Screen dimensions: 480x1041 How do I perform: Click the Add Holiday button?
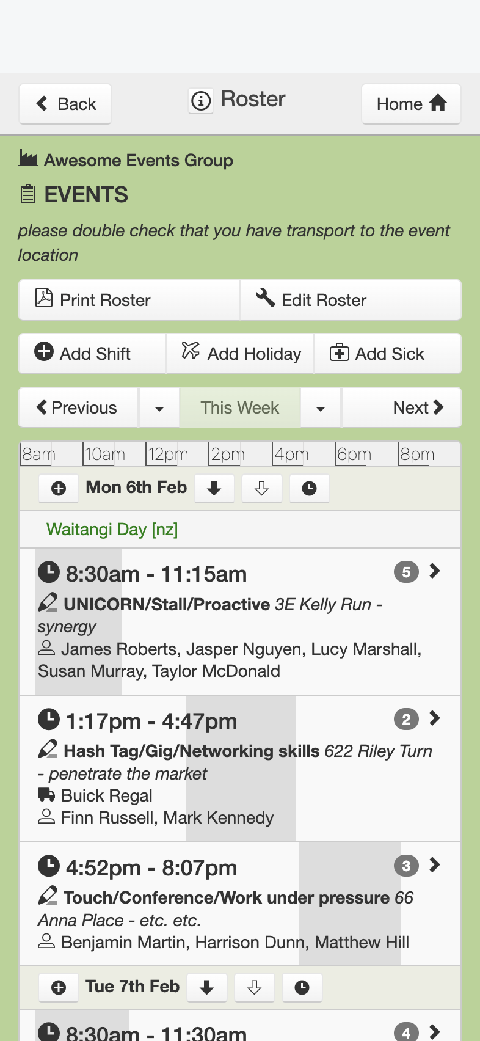(240, 354)
